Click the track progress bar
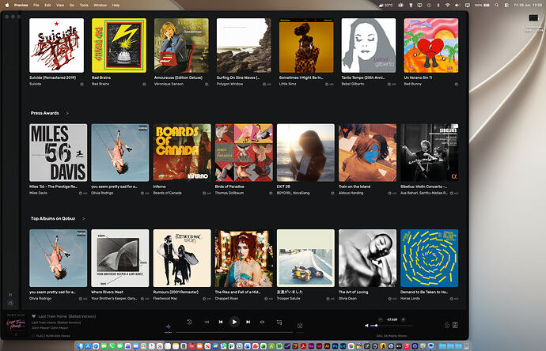Viewport: 546px width, 351px height. [234, 333]
